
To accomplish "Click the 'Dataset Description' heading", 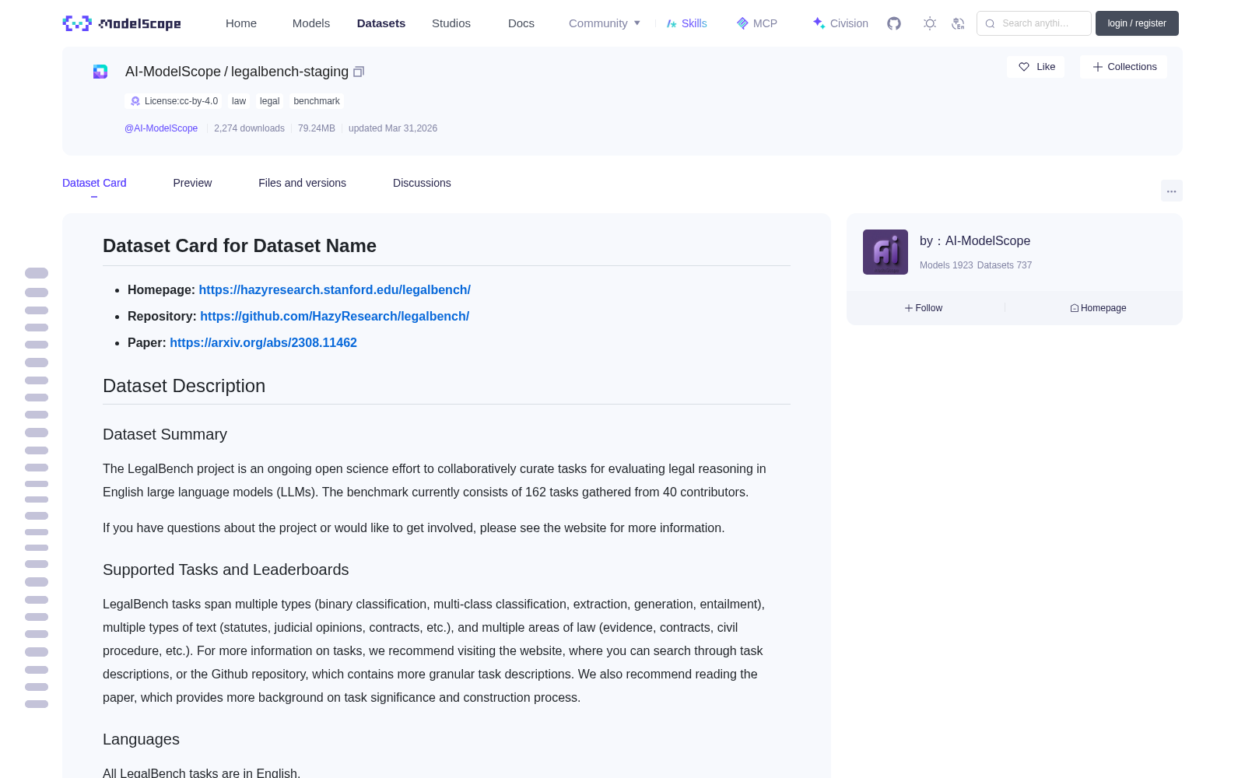I will pyautogui.click(x=184, y=386).
